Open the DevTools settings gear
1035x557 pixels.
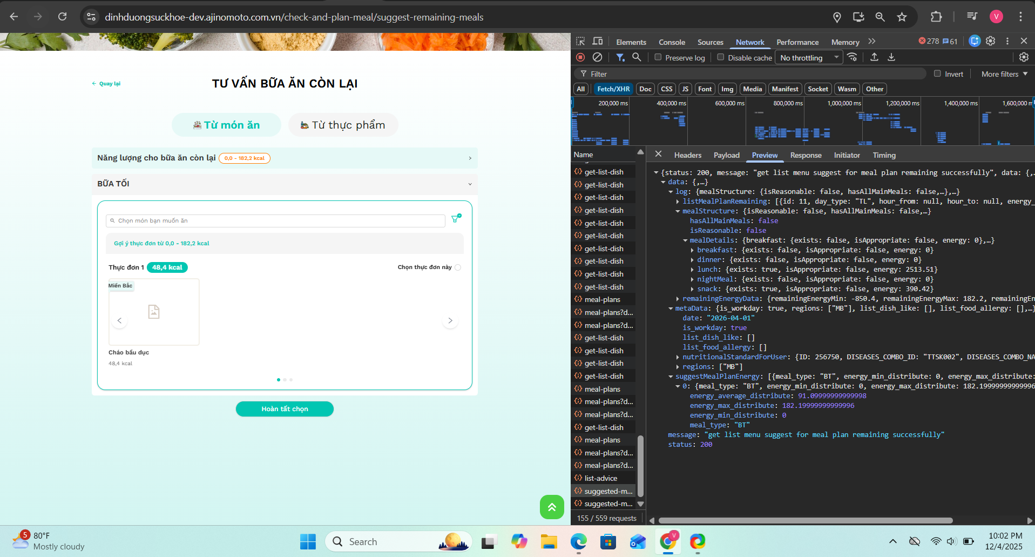pyautogui.click(x=990, y=41)
